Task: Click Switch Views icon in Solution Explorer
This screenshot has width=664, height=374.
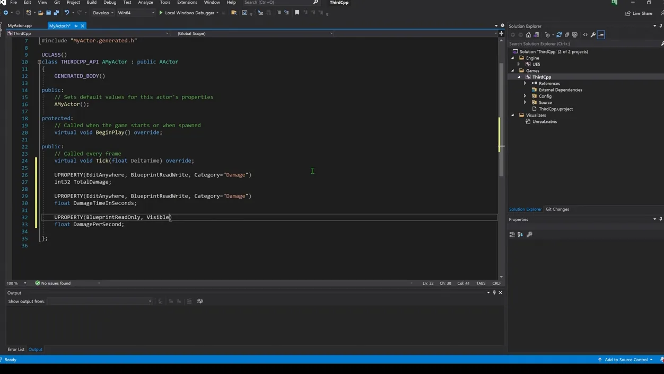Action: tap(536, 35)
